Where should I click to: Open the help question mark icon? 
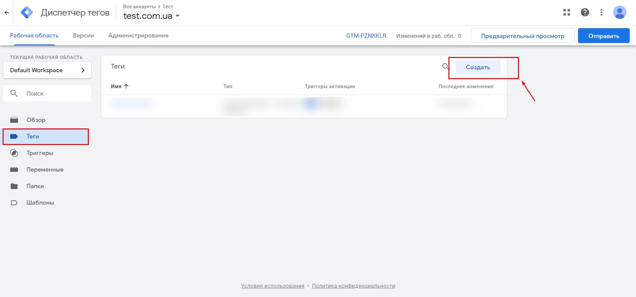[585, 13]
